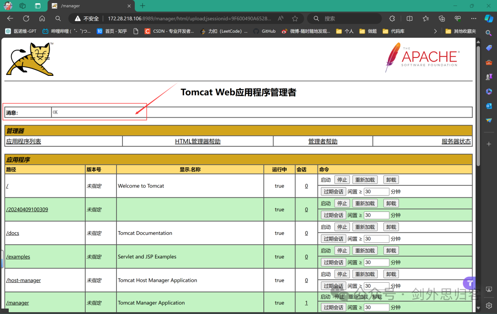497x314 pixels.
Task: Open the /20240409100309 application path
Action: click(27, 210)
